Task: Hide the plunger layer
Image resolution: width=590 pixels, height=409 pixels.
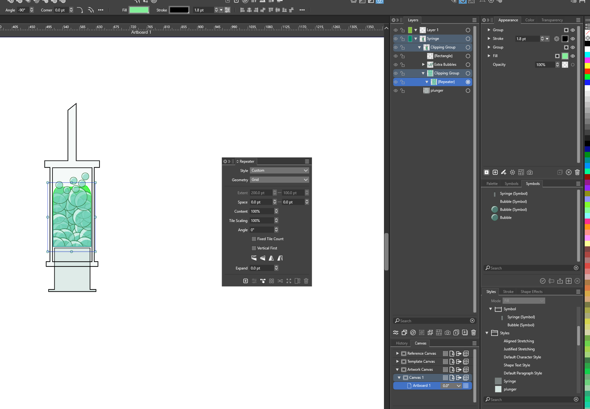Action: 395,91
